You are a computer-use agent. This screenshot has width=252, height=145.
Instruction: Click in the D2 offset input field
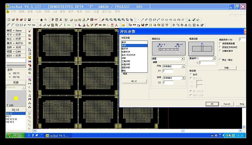168,82
